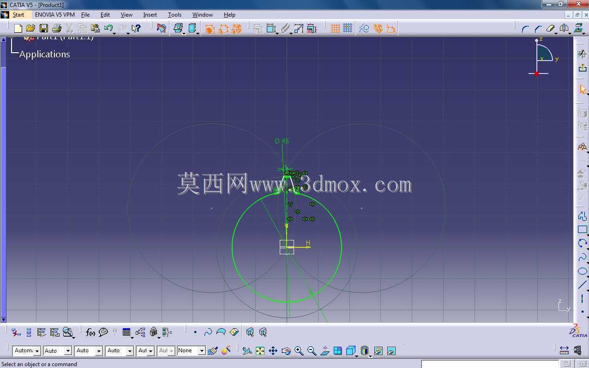Viewport: 589px width, 368px height.
Task: Open a file using the folder icon
Action: tap(30, 29)
